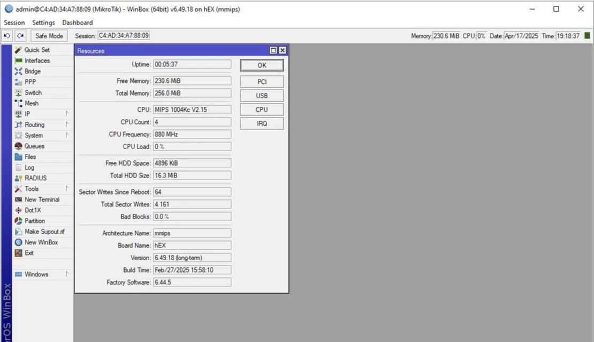Open the Log menu item label
Image resolution: width=594 pixels, height=342 pixels.
[29, 167]
